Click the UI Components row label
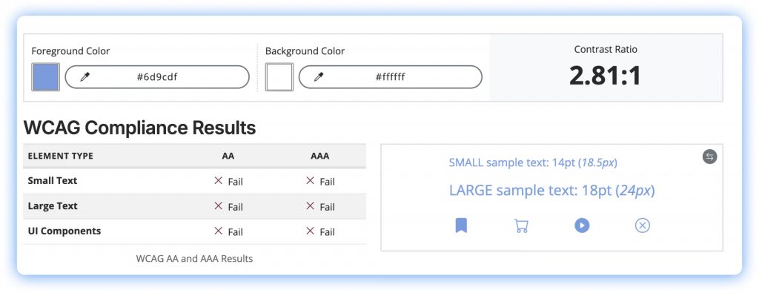 pos(64,231)
